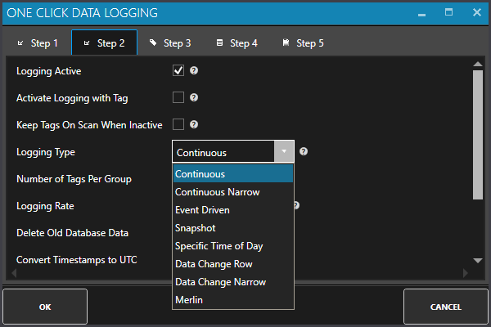Collapse the Logging Type dropdown arrow

pos(283,152)
